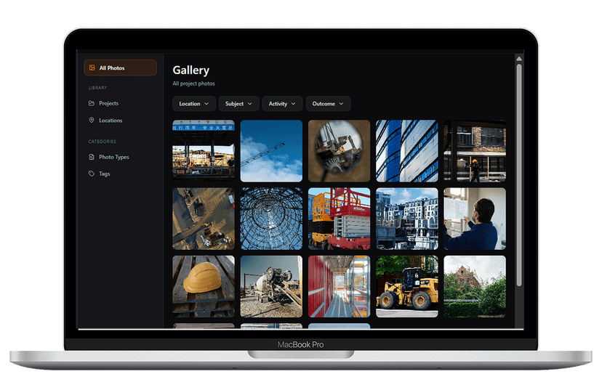
Task: Open the Location filter dropdown
Action: [x=194, y=104]
